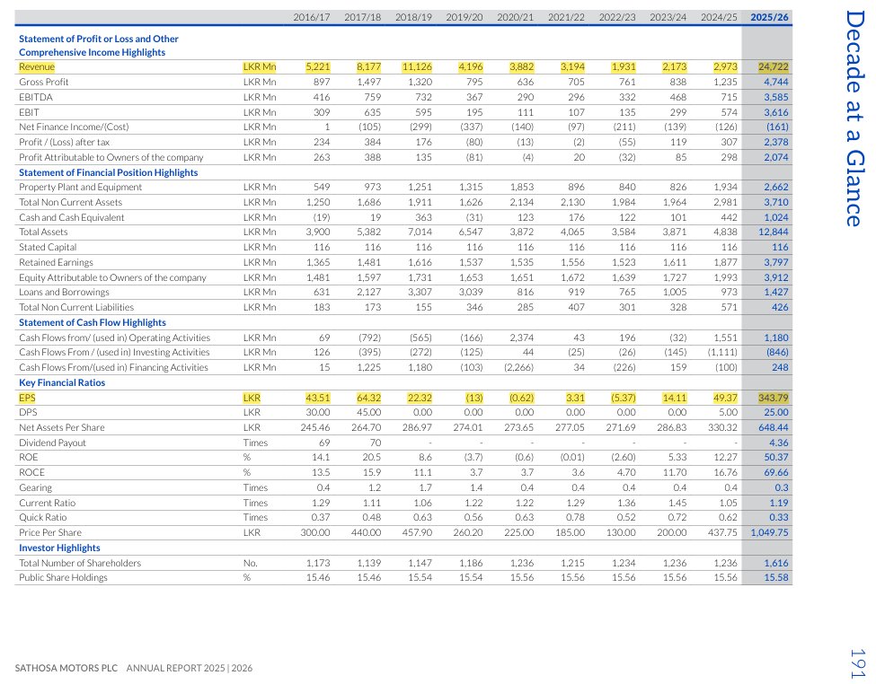Select the 'EBIT' row label
This screenshot has width=876, height=684.
pyautogui.click(x=29, y=112)
